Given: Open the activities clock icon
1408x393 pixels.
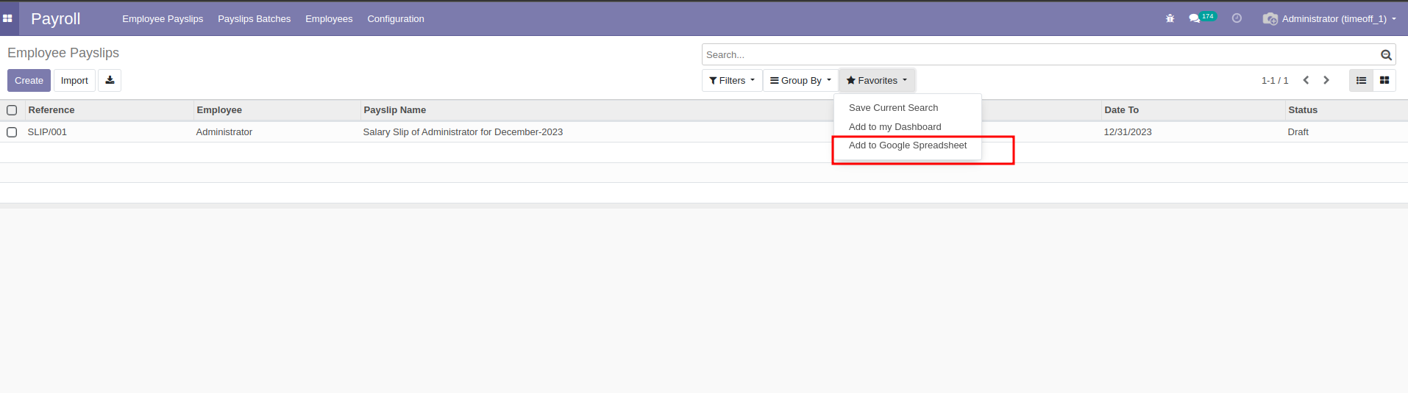Looking at the screenshot, I should pyautogui.click(x=1237, y=18).
